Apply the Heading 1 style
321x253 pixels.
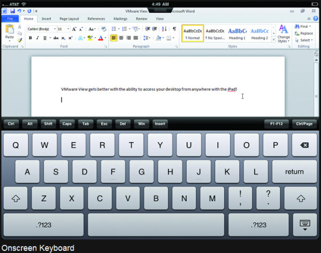[x=237, y=34]
